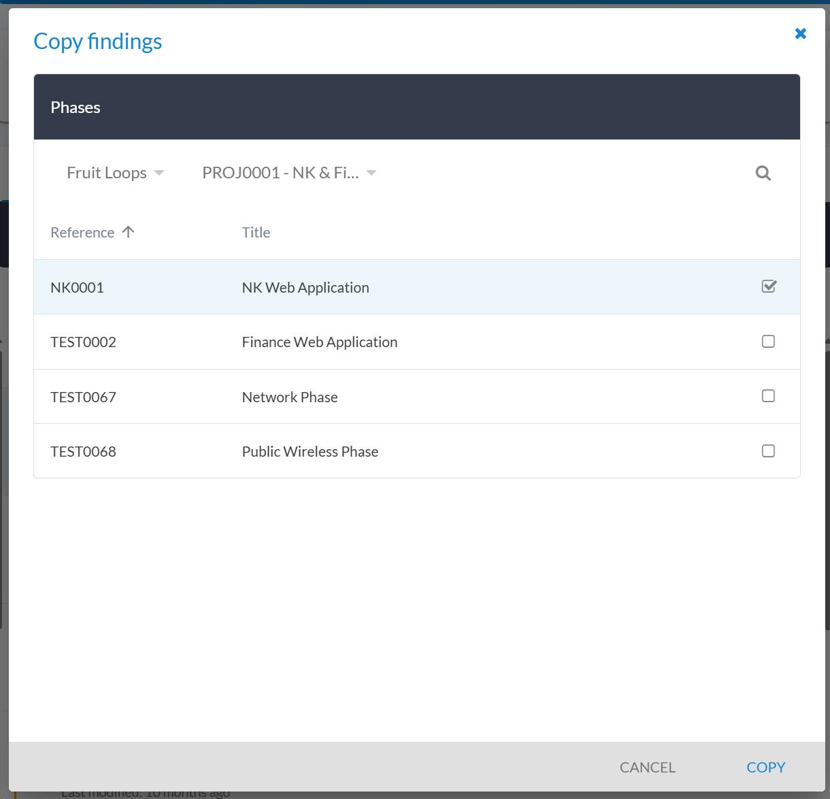This screenshot has height=799, width=830.
Task: Enable the Network Phase checkbox
Action: click(x=768, y=396)
